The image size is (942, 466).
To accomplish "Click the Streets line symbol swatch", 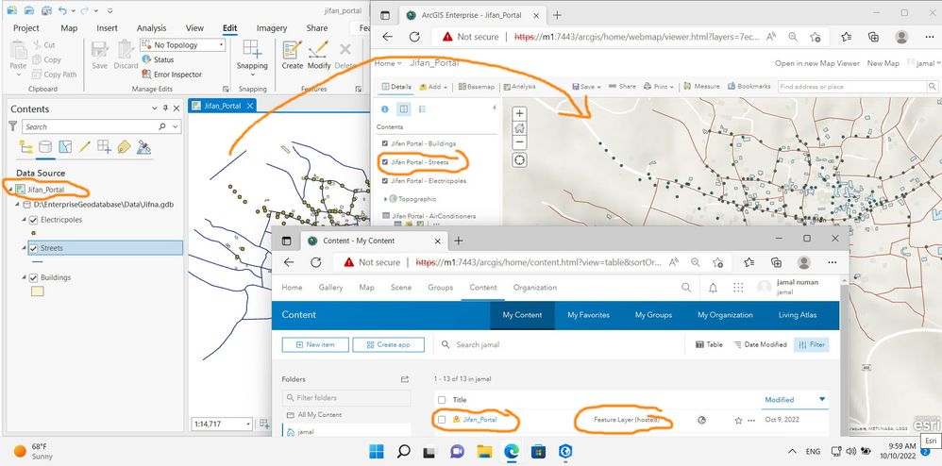I will [37, 262].
